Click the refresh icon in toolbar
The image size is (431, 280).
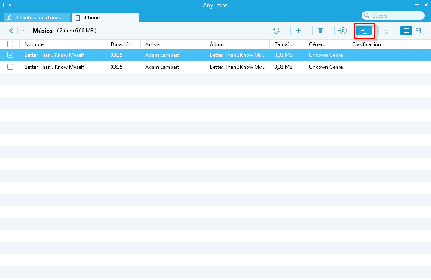(276, 31)
